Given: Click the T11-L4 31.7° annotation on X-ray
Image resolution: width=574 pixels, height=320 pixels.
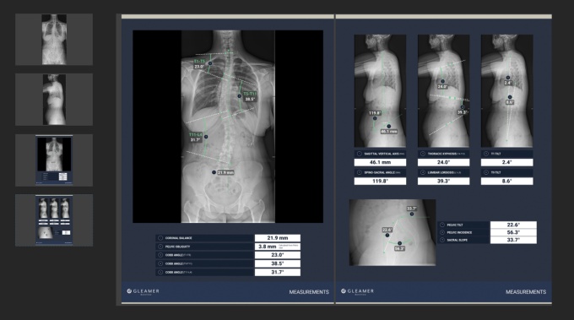Looking at the screenshot, I should coord(196,137).
